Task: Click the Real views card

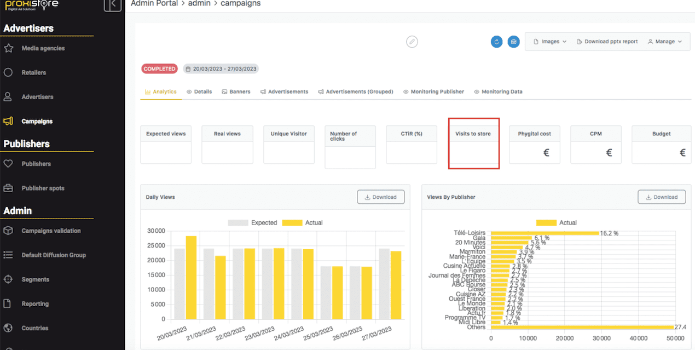Action: [227, 145]
